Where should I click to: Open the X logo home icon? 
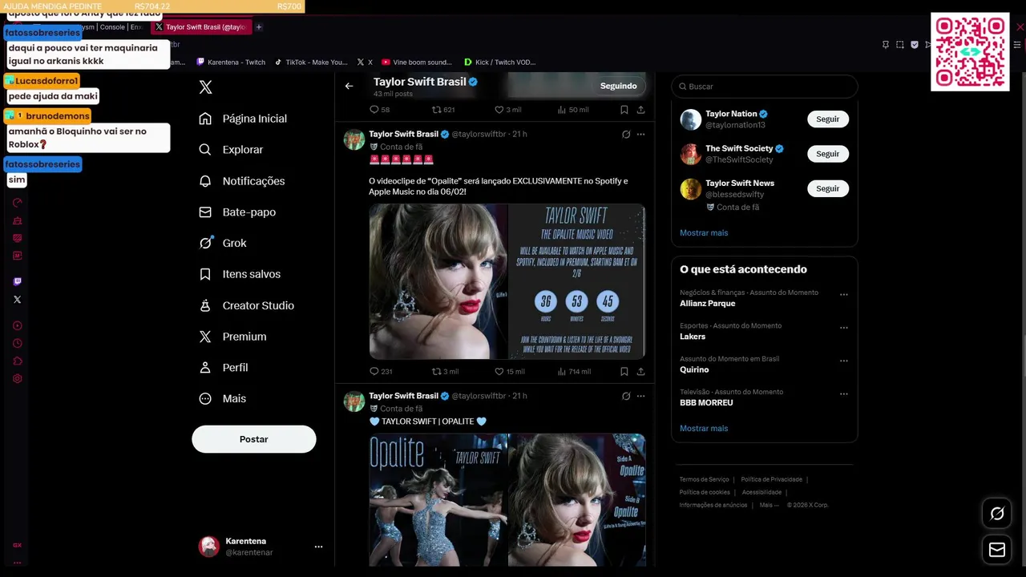tap(205, 87)
